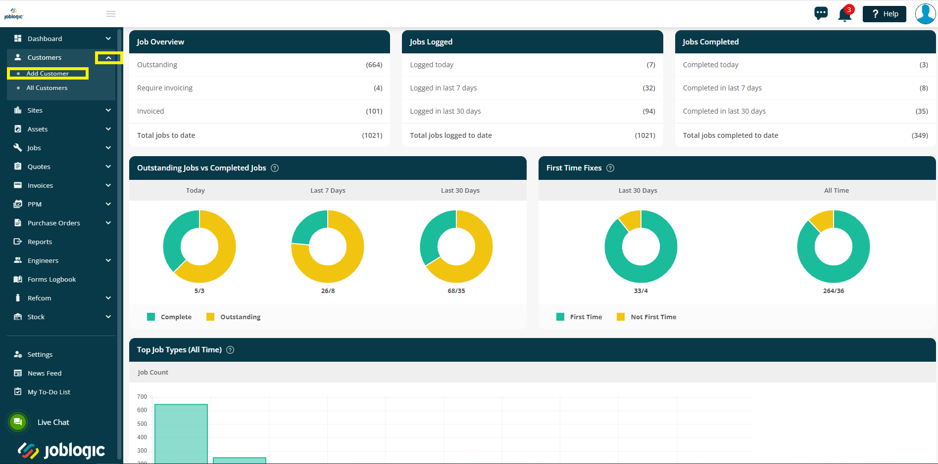Click the Settings gear-person icon
The width and height of the screenshot is (938, 464).
18,354
